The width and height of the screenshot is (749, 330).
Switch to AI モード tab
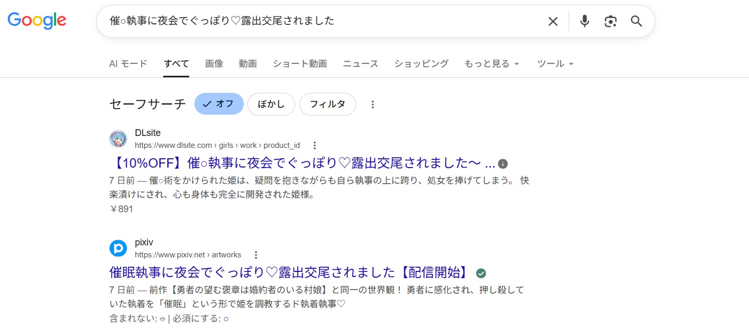click(128, 64)
